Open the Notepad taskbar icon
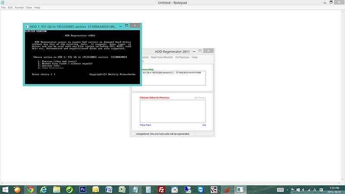 pos(135,190)
